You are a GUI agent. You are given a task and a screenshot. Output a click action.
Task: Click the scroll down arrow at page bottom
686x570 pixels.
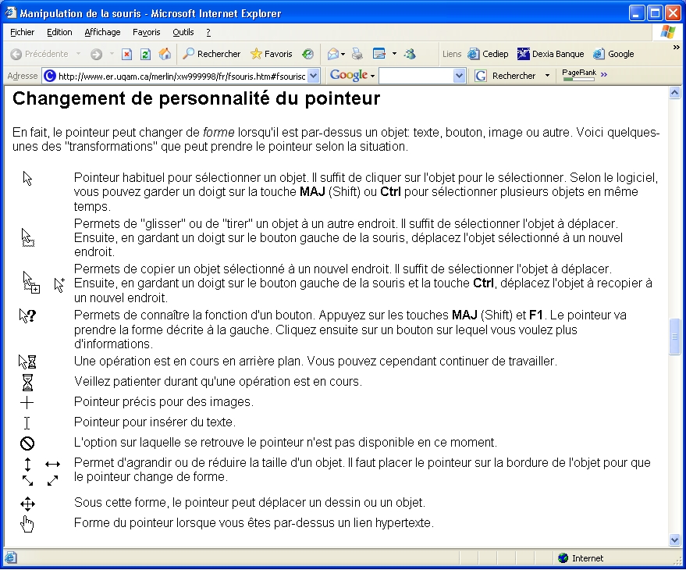pos(675,540)
